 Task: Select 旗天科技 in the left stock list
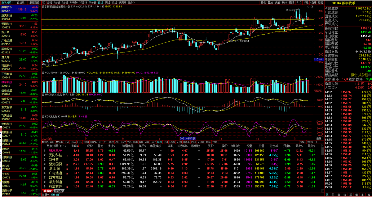(20, 17)
